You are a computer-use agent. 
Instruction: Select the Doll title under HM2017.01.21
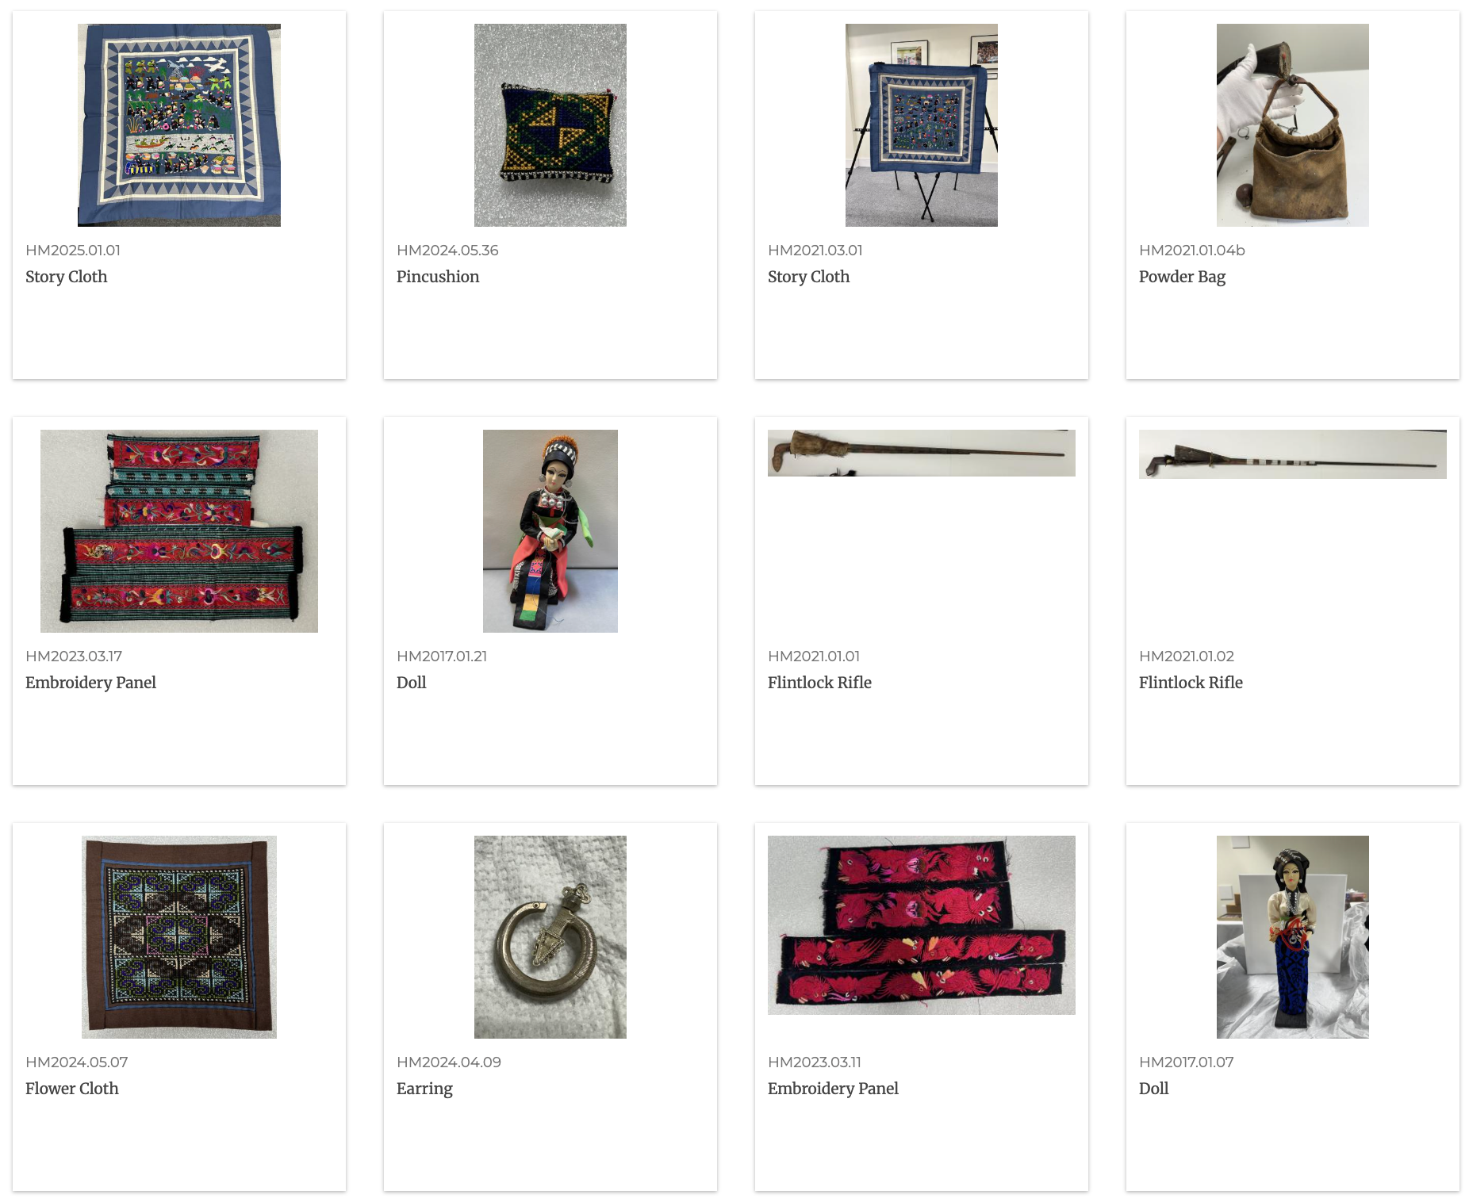(412, 683)
